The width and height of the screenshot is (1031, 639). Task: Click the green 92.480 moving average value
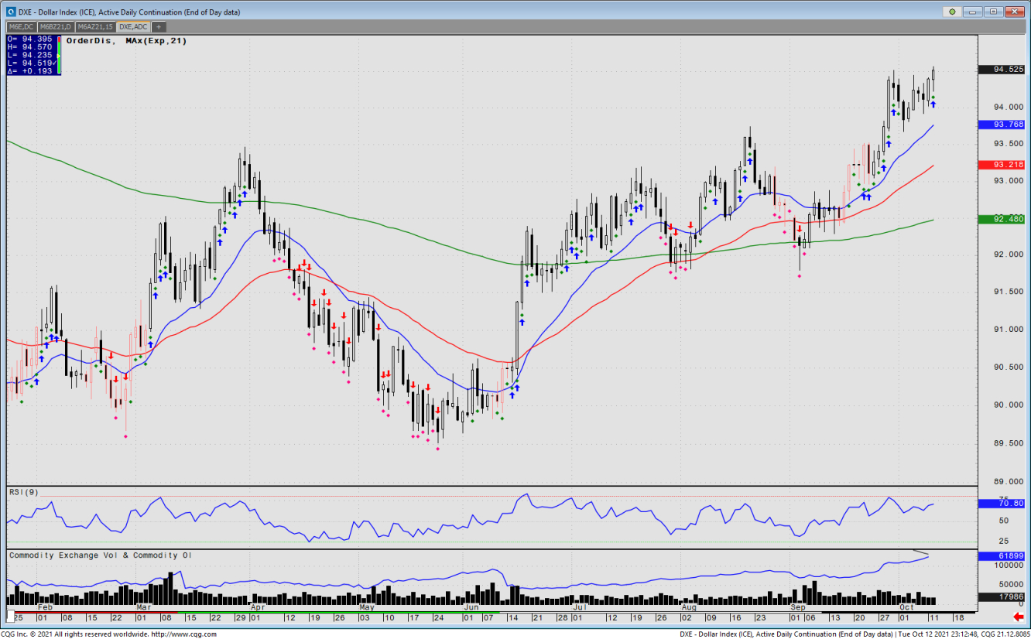[x=1002, y=220]
